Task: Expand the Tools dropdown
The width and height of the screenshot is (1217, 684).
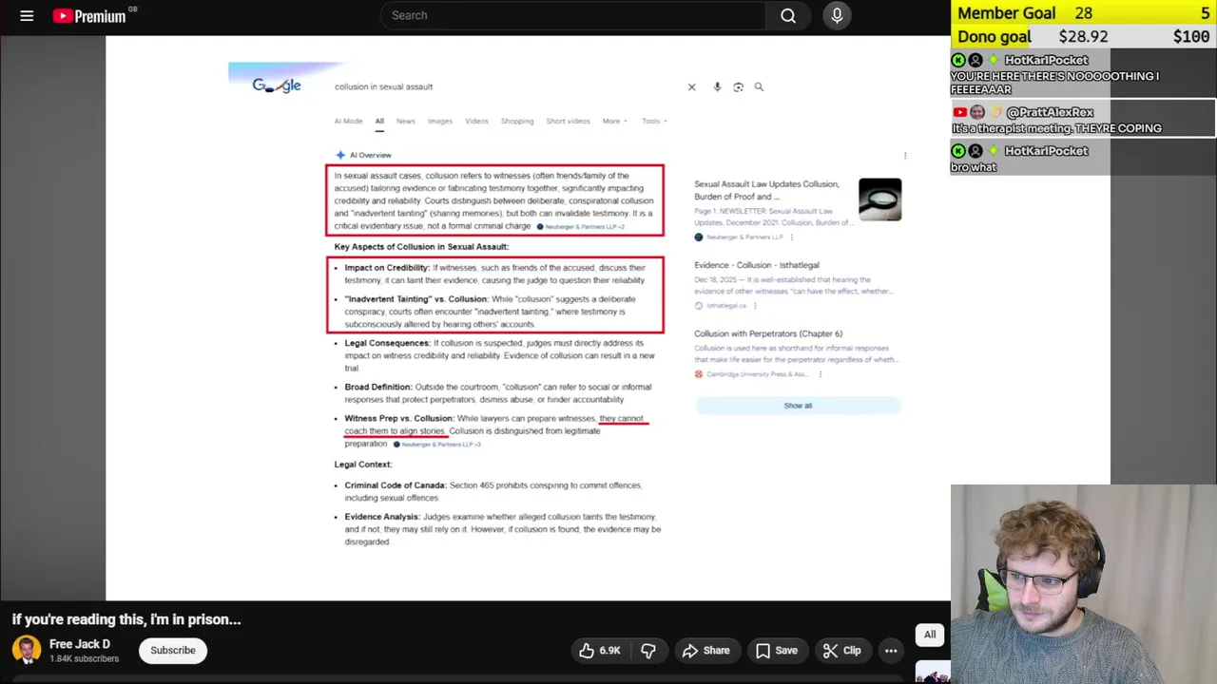Action: pyautogui.click(x=654, y=121)
